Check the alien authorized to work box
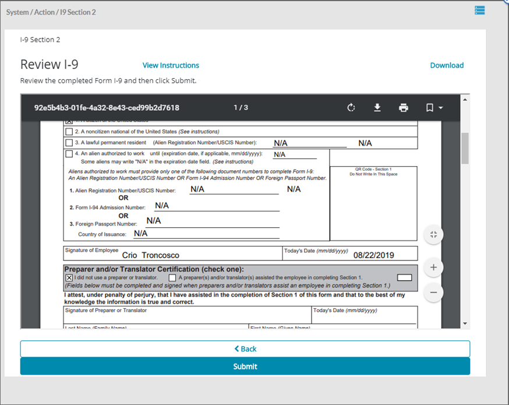The height and width of the screenshot is (405, 509). [69, 154]
